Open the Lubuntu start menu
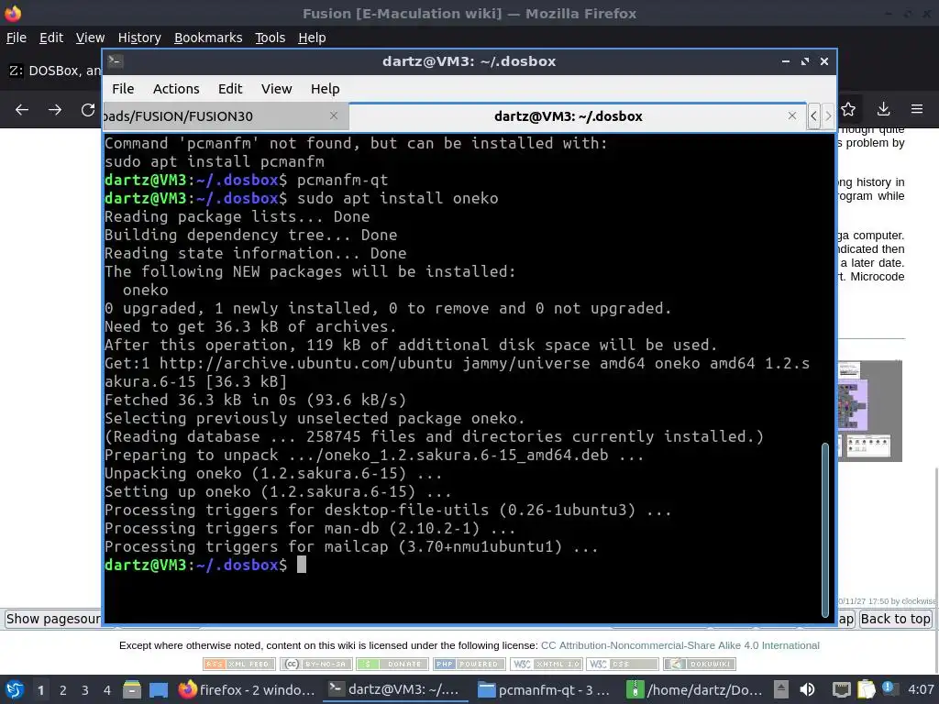Viewport: 939px width, 704px height. (x=15, y=690)
